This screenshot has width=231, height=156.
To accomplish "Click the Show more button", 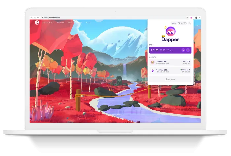I will 170,79.
